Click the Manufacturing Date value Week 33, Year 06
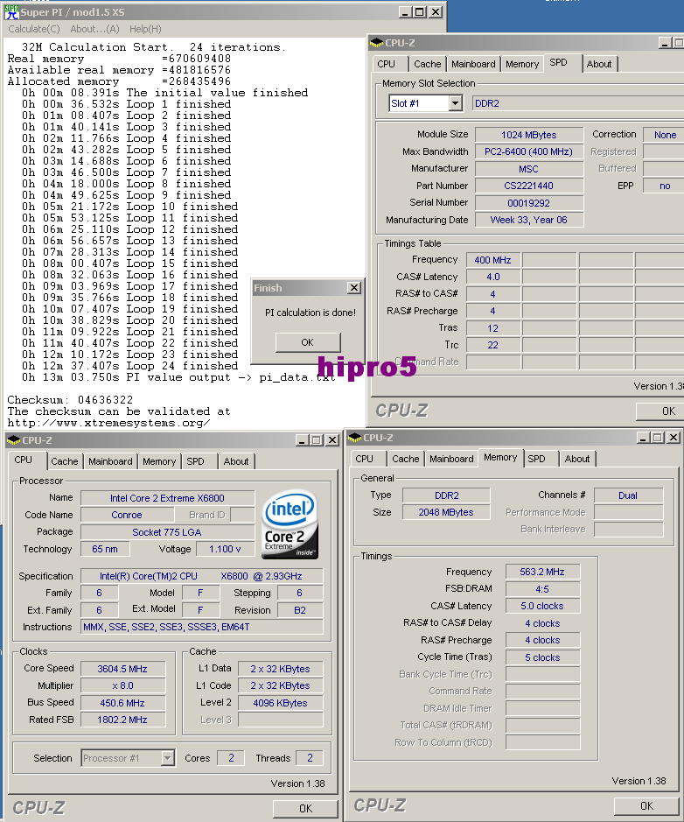The height and width of the screenshot is (822, 684). point(529,220)
